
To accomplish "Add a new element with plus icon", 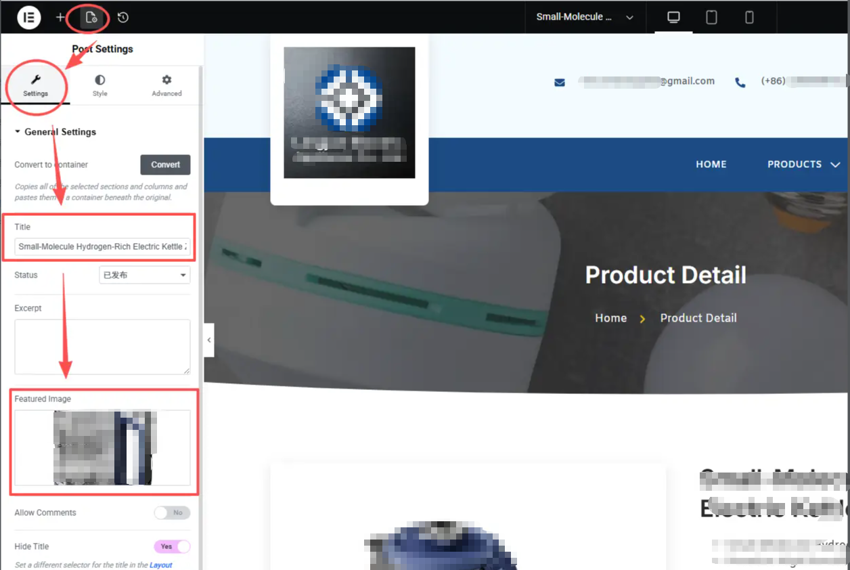I will coord(60,18).
